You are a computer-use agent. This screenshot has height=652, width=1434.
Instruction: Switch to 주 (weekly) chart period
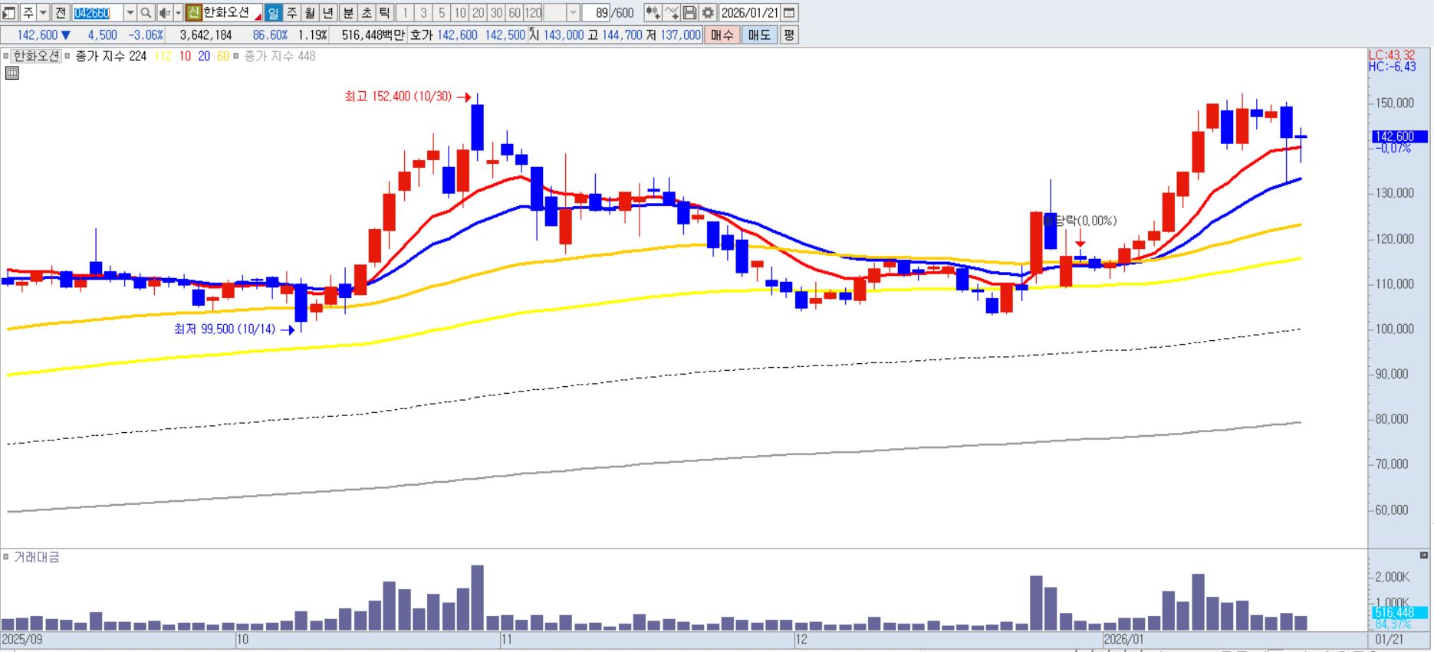click(291, 13)
